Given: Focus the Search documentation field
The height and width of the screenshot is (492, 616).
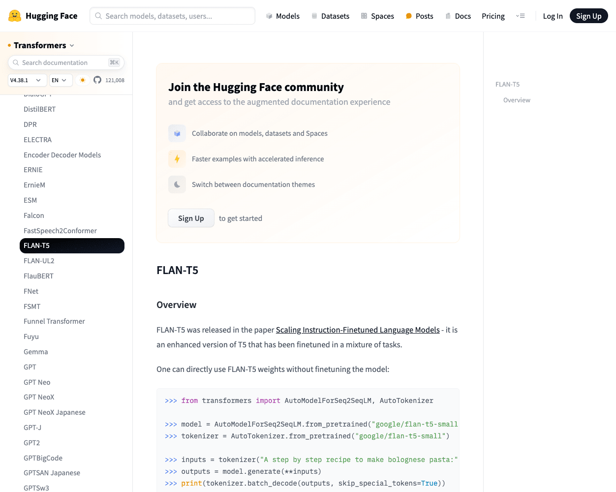Looking at the screenshot, I should (x=66, y=62).
